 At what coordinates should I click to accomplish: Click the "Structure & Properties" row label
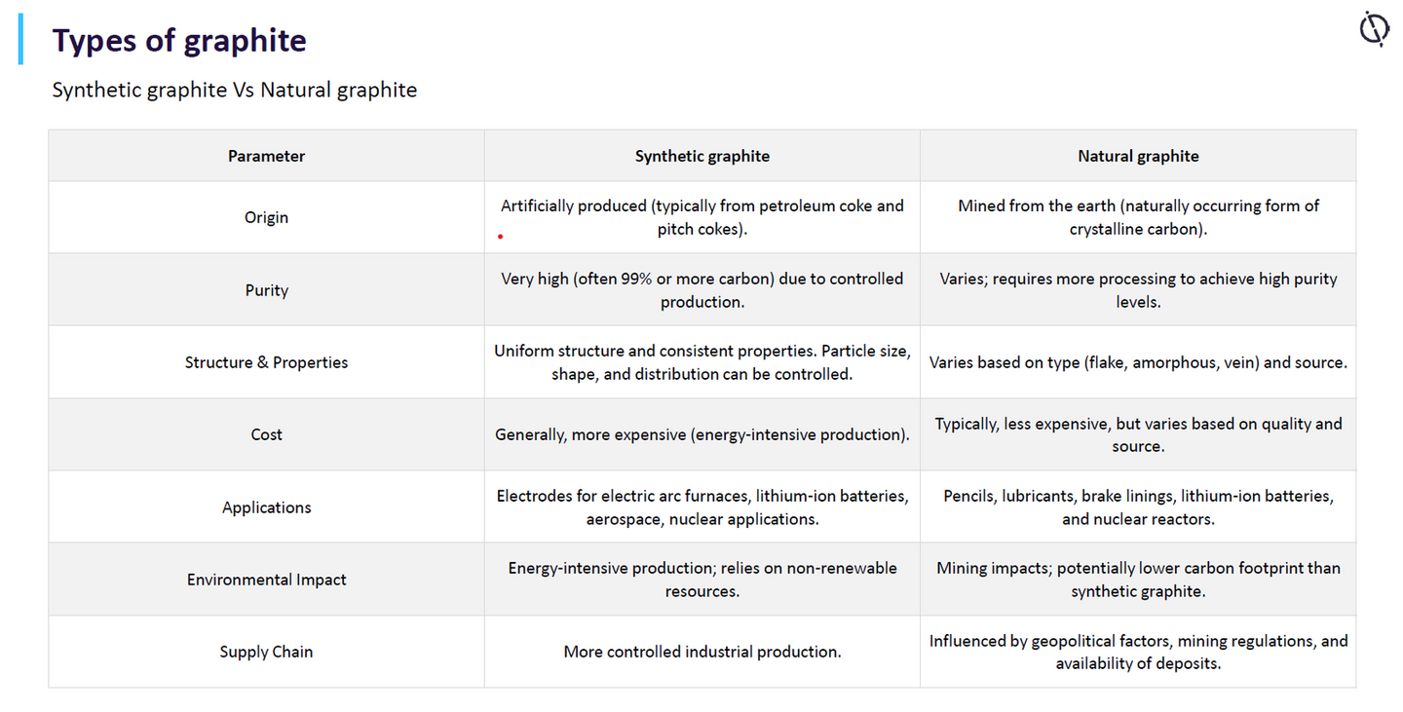point(266,362)
